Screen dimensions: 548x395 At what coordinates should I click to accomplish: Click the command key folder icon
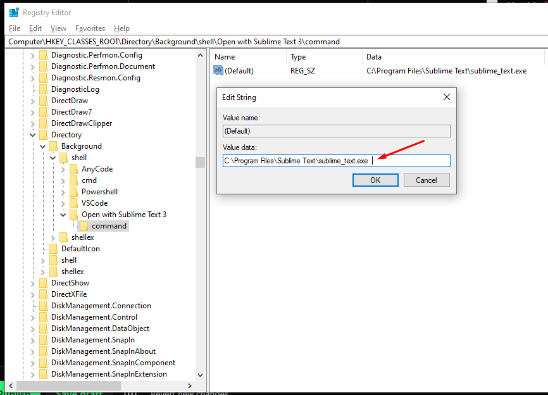(84, 226)
